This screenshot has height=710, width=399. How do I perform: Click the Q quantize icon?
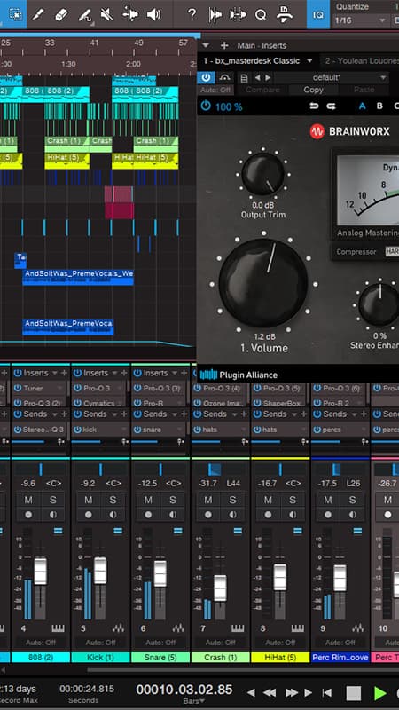click(x=261, y=14)
